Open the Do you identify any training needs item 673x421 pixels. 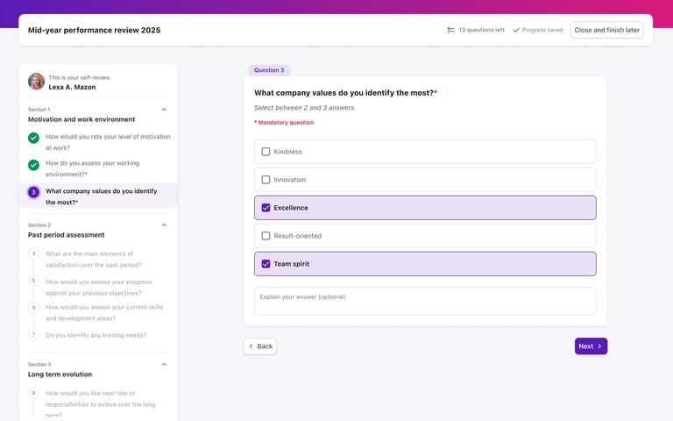point(96,335)
